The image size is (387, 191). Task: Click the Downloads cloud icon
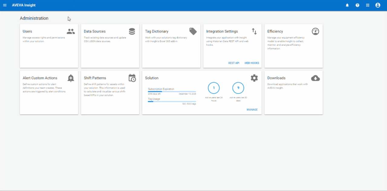point(315,78)
